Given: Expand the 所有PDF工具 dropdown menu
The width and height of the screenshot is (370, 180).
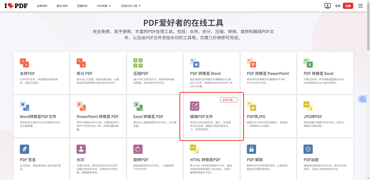Looking at the screenshot, I should pos(131,6).
